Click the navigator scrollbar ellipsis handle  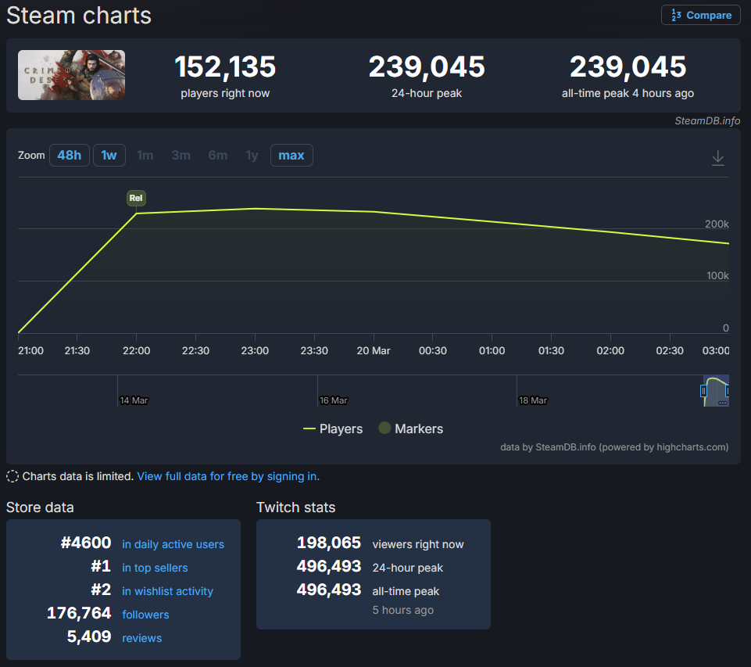723,403
